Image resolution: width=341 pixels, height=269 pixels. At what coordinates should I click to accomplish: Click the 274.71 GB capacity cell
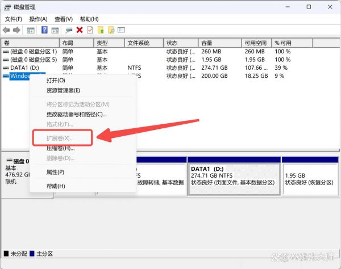click(x=214, y=68)
